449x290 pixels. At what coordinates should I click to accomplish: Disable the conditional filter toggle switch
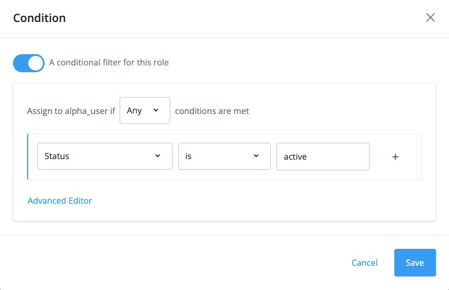(x=28, y=63)
